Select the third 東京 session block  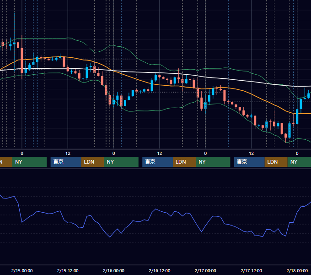pyautogui.click(x=249, y=162)
